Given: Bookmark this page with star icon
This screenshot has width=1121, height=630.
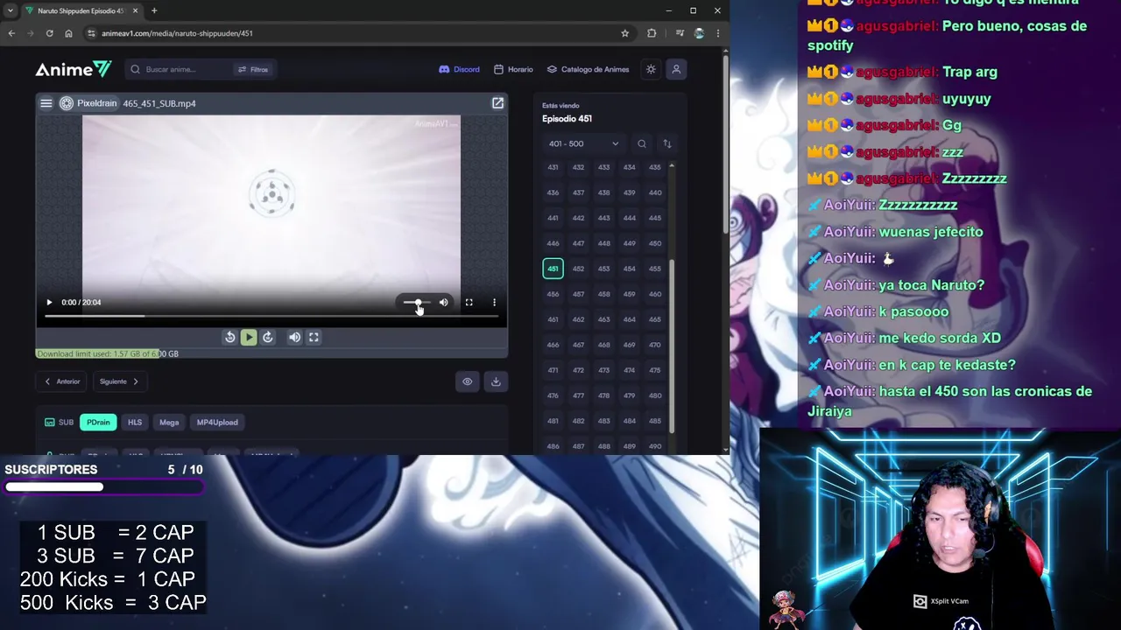Looking at the screenshot, I should click(x=624, y=33).
